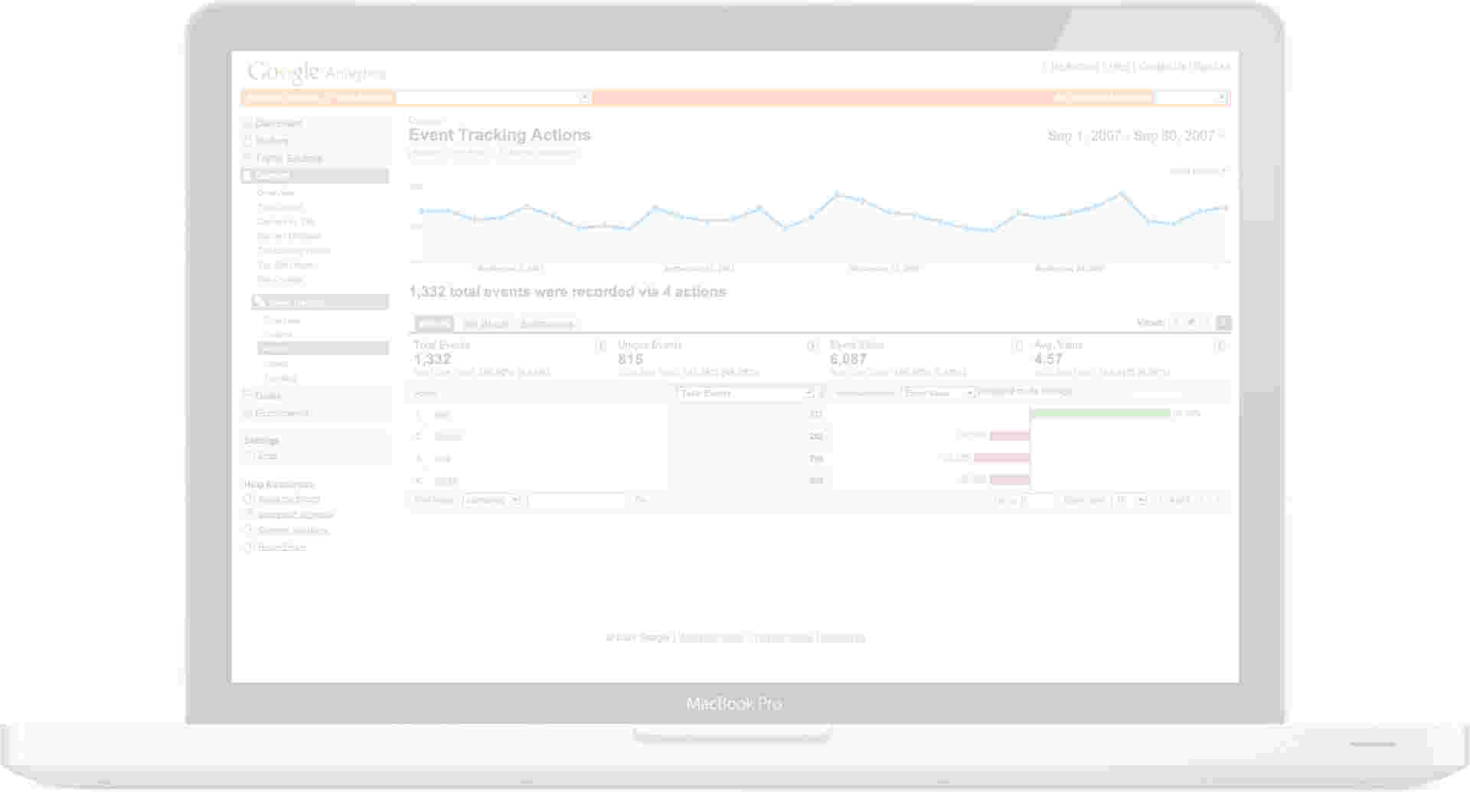Select the first Views icon
The height and width of the screenshot is (792, 1470).
tap(1176, 323)
